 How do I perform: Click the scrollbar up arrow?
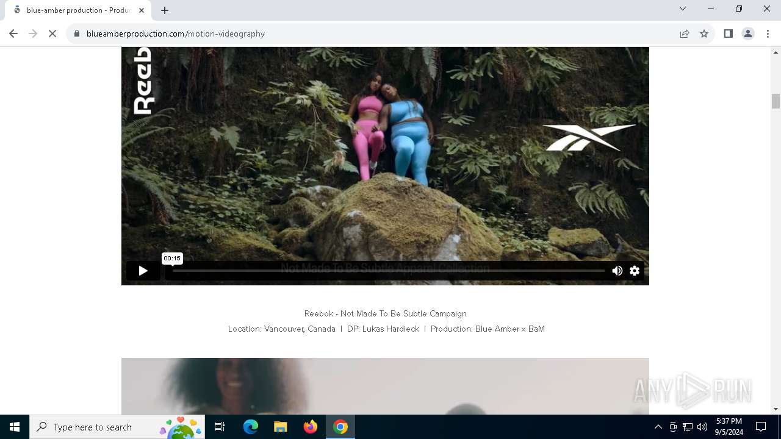click(x=776, y=52)
